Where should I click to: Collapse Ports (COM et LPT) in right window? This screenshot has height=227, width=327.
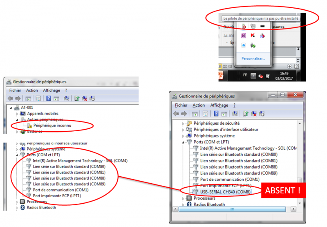(x=184, y=142)
